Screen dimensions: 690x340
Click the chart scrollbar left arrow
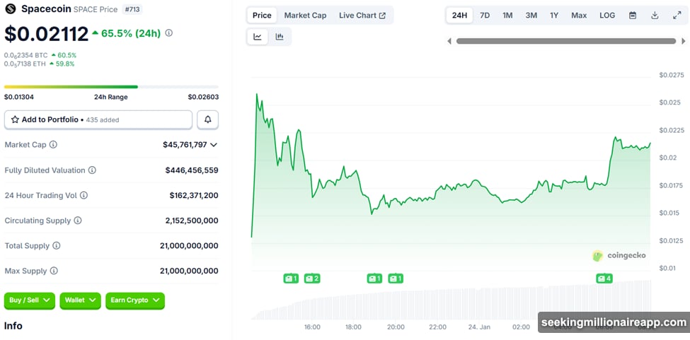point(449,41)
